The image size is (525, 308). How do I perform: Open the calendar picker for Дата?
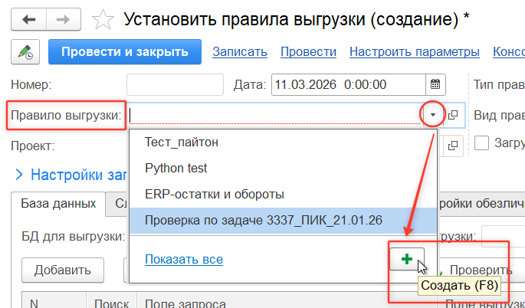pyautogui.click(x=435, y=84)
